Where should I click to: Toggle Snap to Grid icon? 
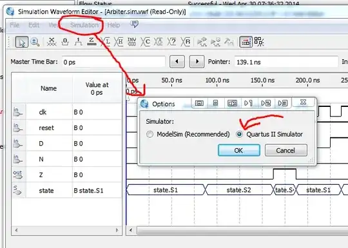pos(246,42)
